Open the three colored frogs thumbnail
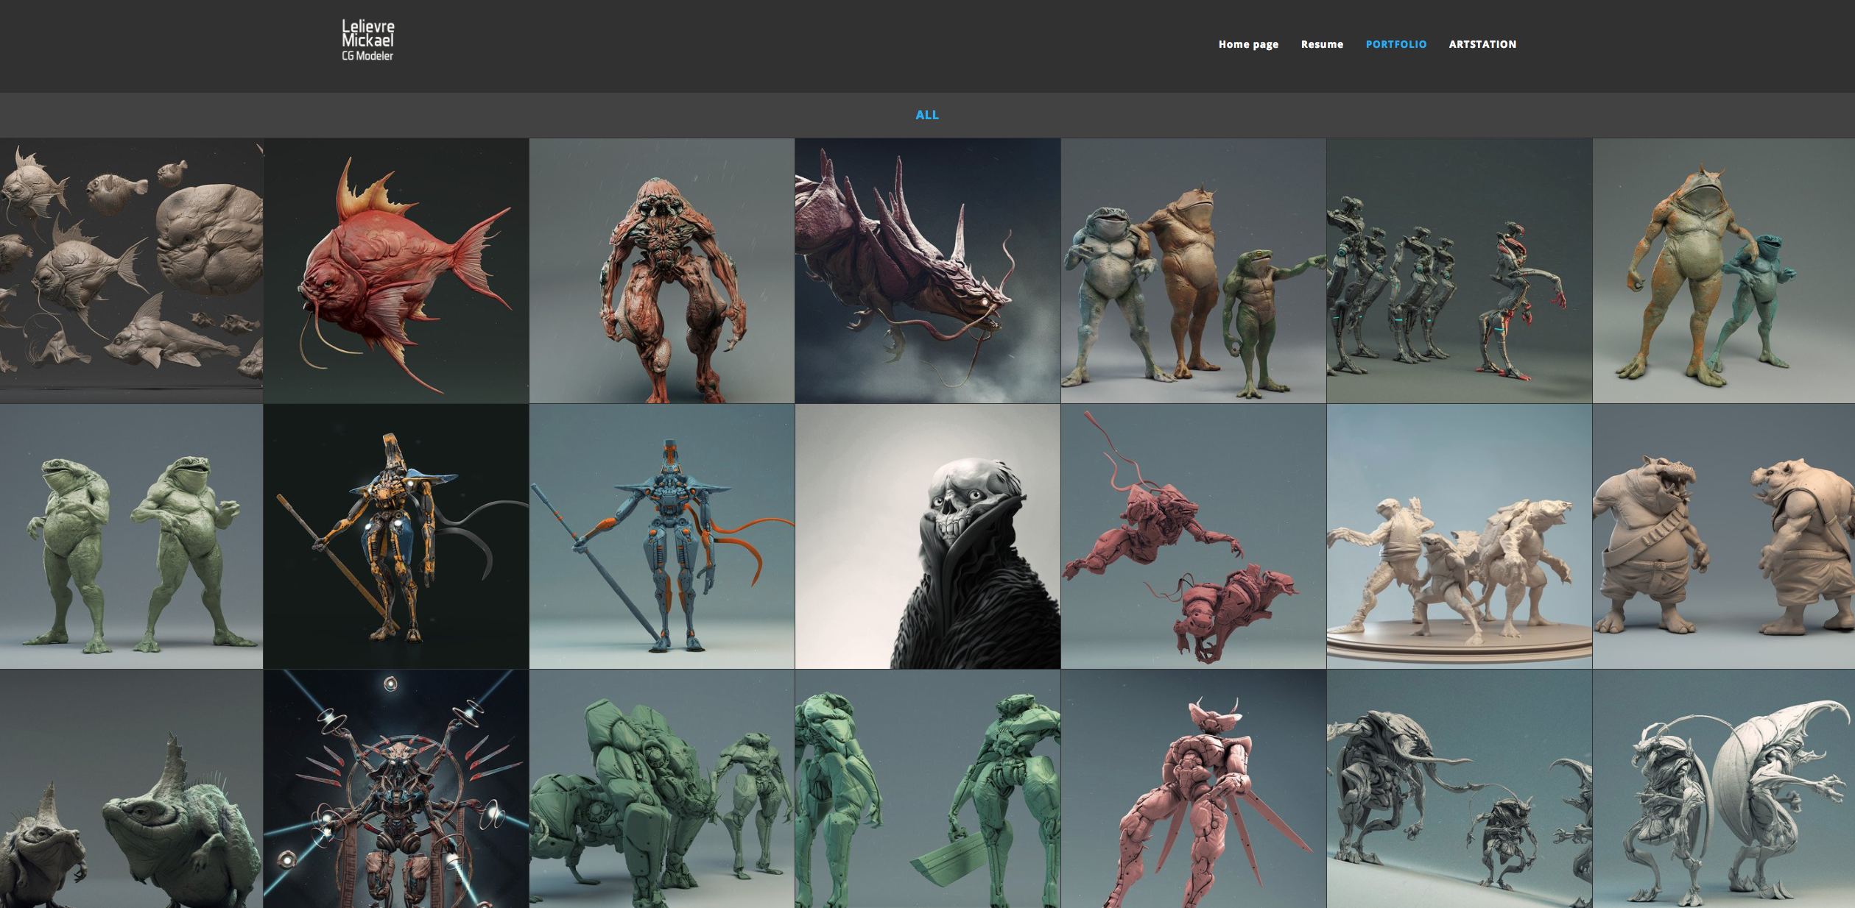This screenshot has height=908, width=1855. click(x=1193, y=271)
